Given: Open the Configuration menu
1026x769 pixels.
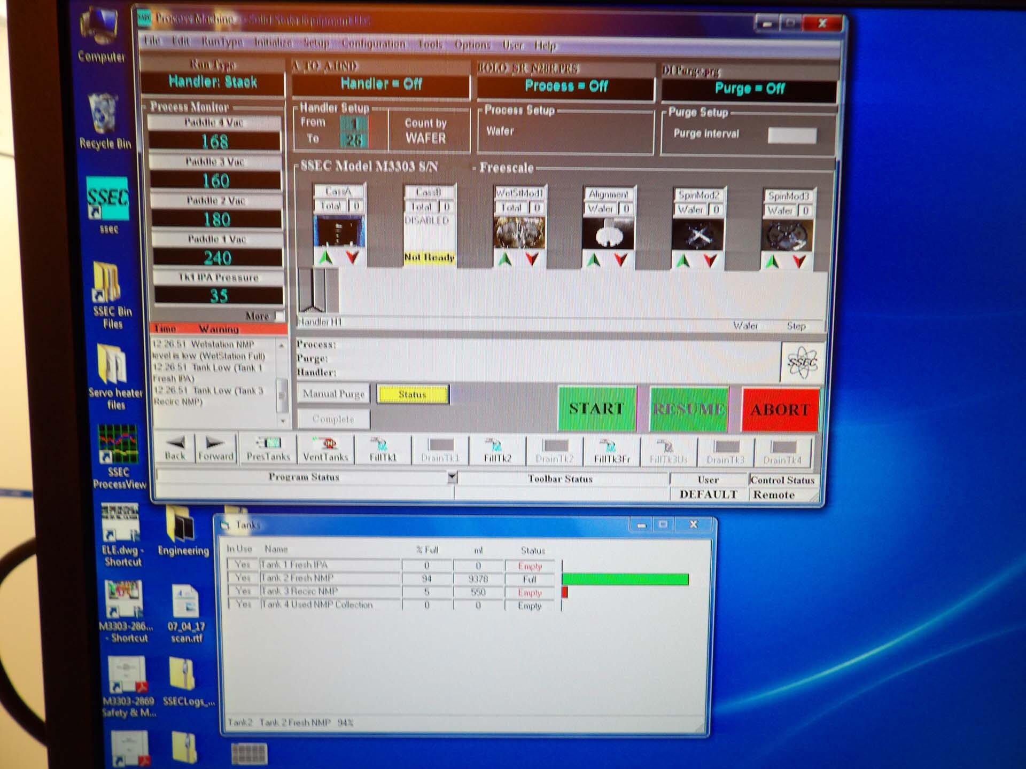Looking at the screenshot, I should tap(373, 44).
